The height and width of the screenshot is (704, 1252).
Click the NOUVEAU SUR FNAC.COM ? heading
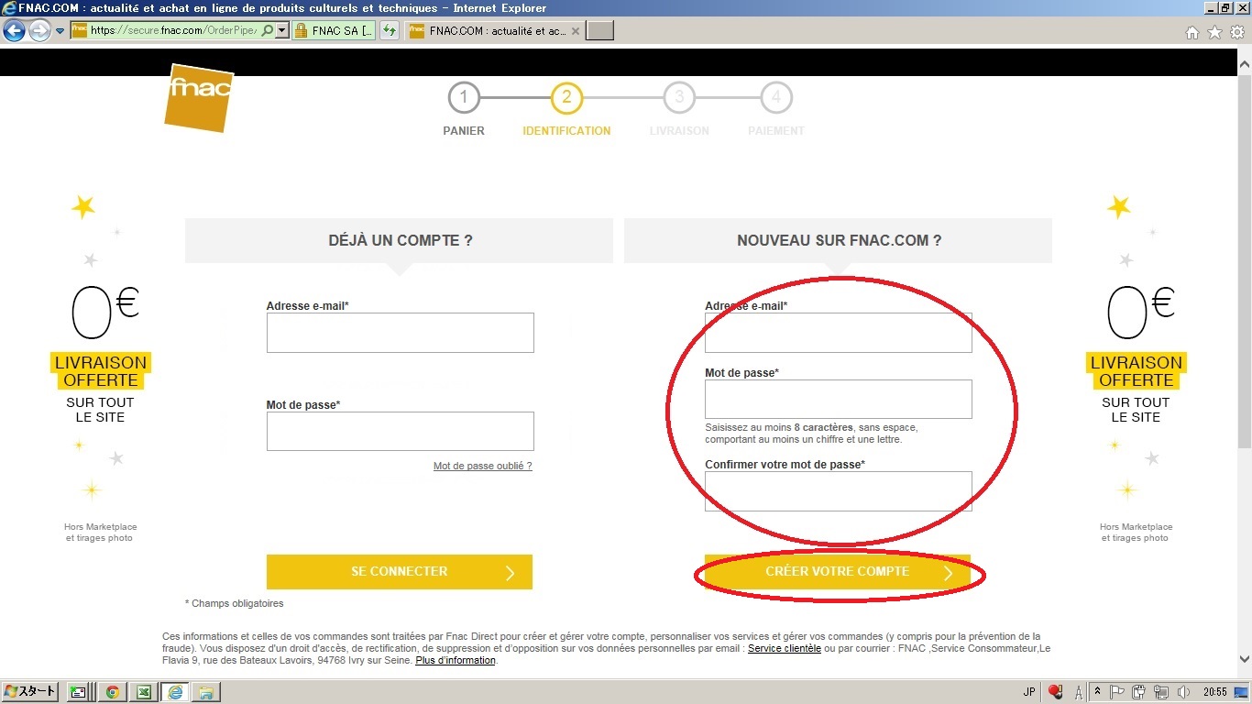(x=839, y=241)
